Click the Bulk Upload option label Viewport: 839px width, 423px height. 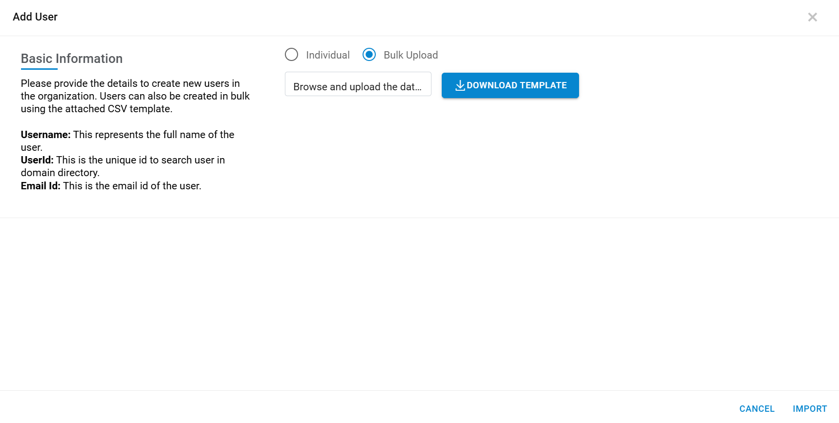tap(410, 55)
